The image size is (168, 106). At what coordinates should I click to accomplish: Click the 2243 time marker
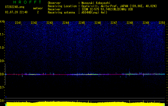[50, 23]
